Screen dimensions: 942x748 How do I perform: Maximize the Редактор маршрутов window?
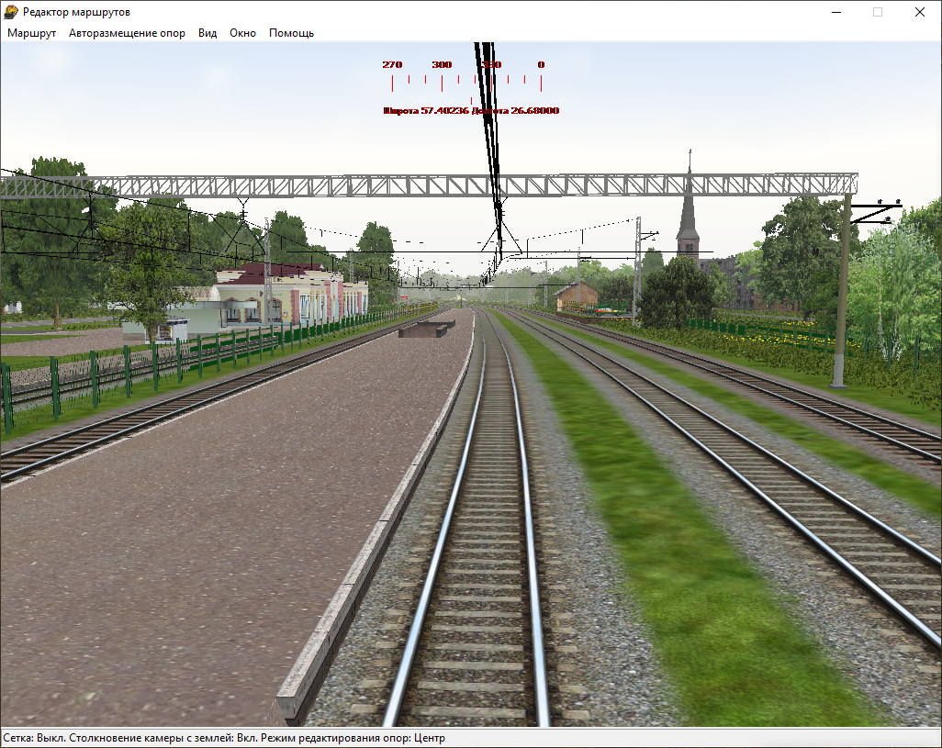tap(878, 12)
